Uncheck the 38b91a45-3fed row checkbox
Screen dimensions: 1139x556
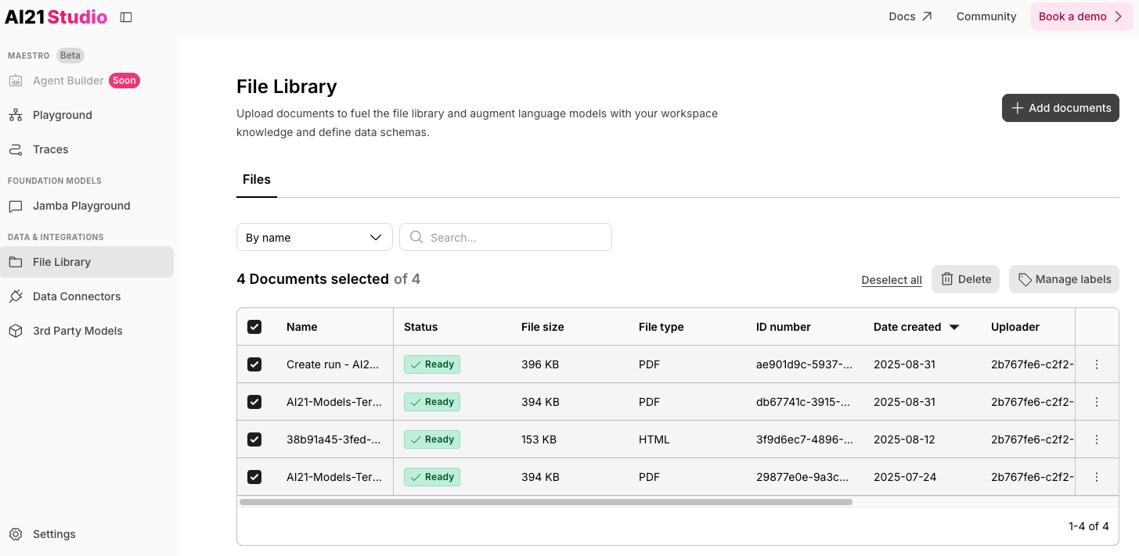pos(254,439)
